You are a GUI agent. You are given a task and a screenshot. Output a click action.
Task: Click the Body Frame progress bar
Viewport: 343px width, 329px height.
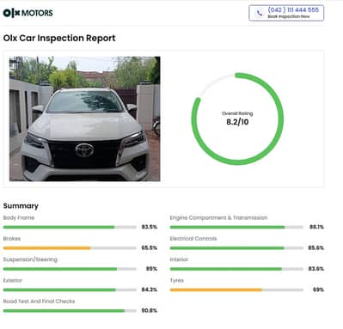(70, 227)
